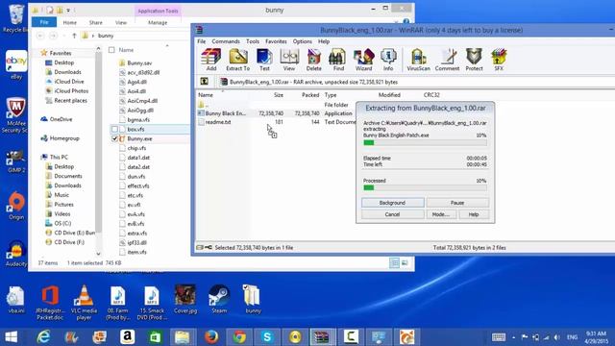Viewport: 615px width, 346px height.
Task: Go up one level in WinRAR path bar
Action: click(205, 82)
